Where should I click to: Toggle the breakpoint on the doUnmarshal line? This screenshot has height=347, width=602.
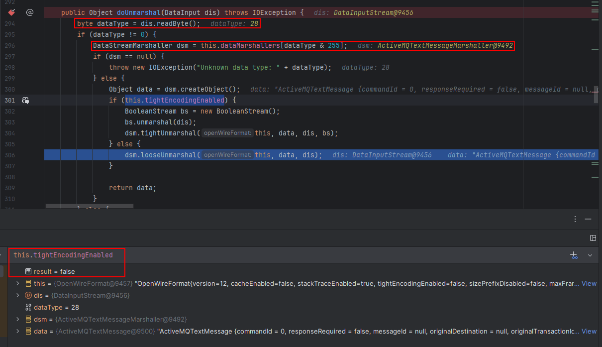click(11, 12)
